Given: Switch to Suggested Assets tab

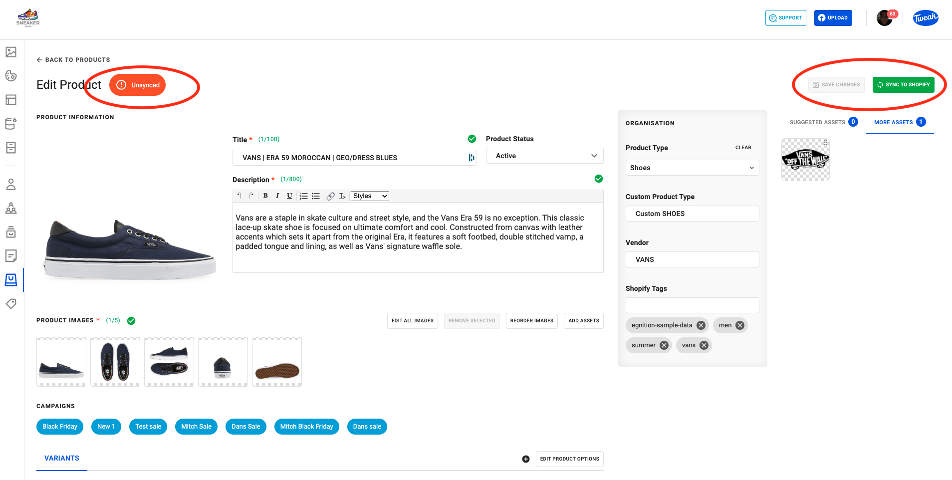Looking at the screenshot, I should (x=823, y=122).
